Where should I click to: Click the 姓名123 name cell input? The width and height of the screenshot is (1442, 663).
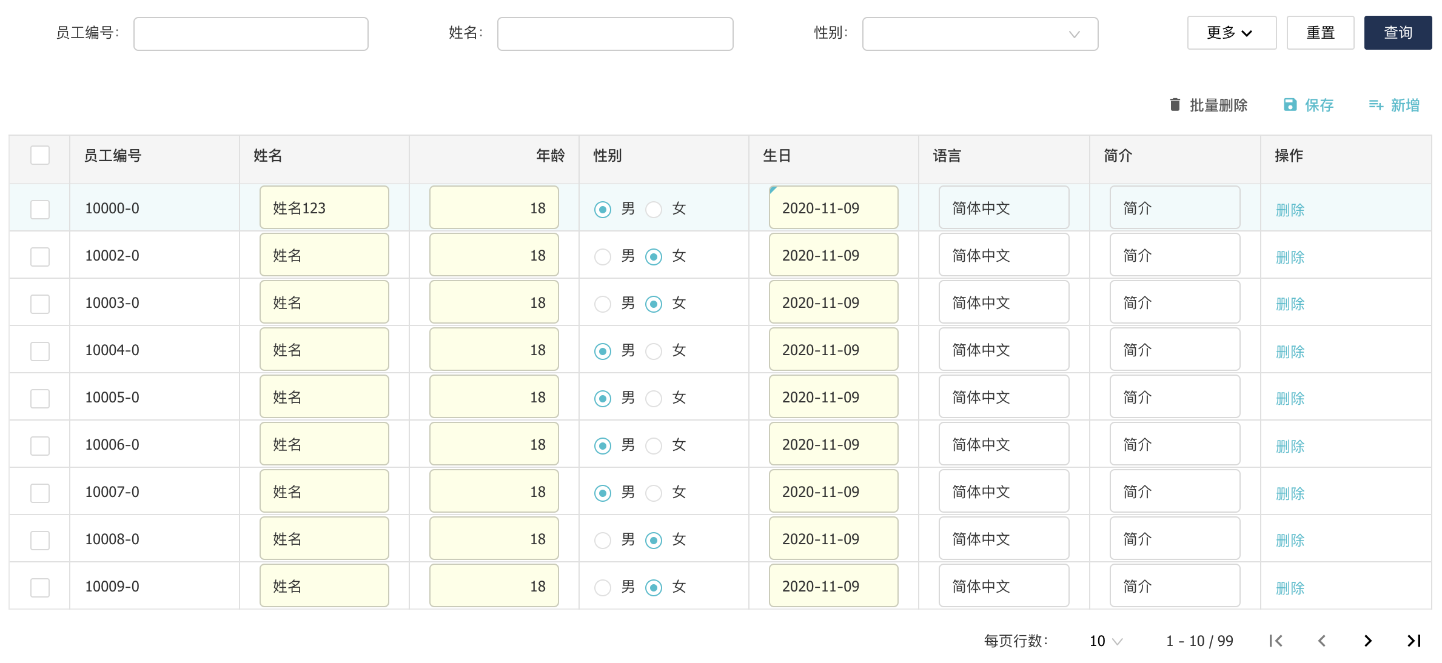point(324,207)
